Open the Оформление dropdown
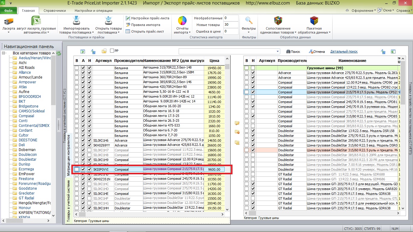The width and height of the screenshot is (413, 232). coord(364,11)
